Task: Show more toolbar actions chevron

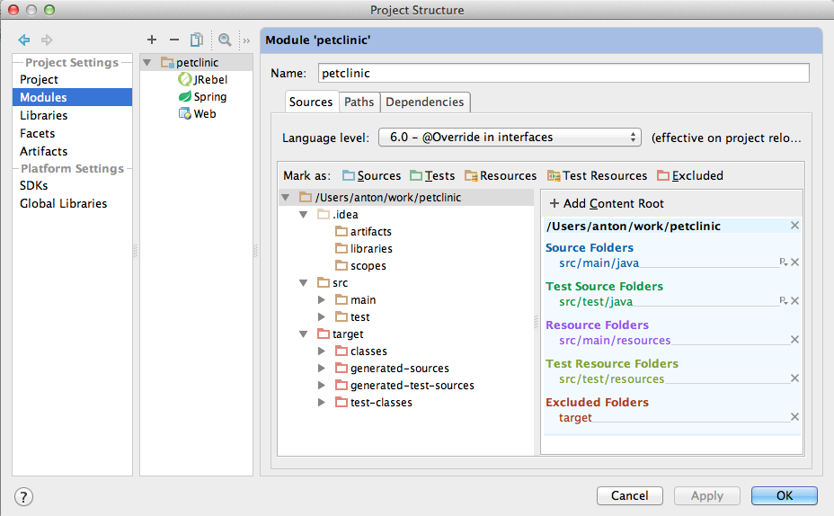Action: point(246,40)
